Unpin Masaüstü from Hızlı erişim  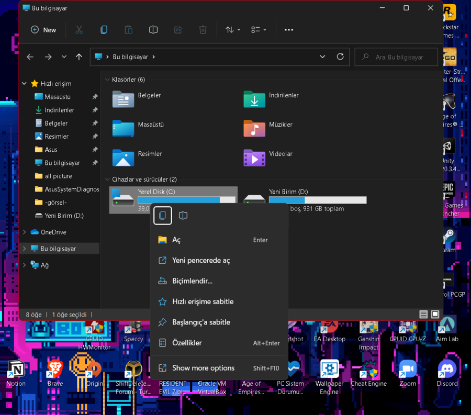tap(95, 97)
